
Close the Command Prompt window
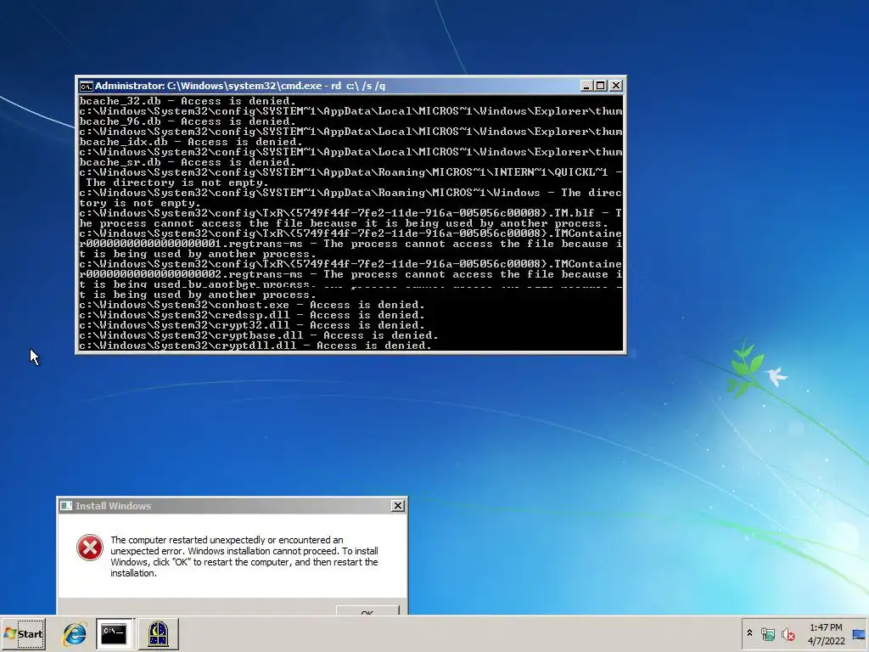(616, 86)
